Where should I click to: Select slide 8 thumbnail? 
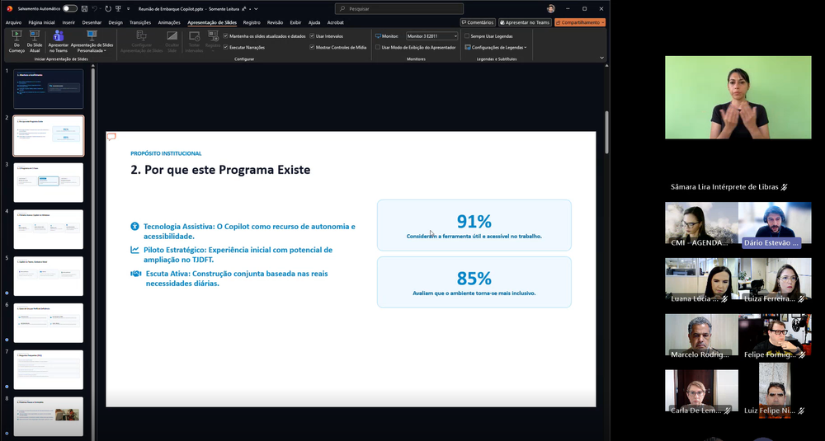(x=49, y=416)
